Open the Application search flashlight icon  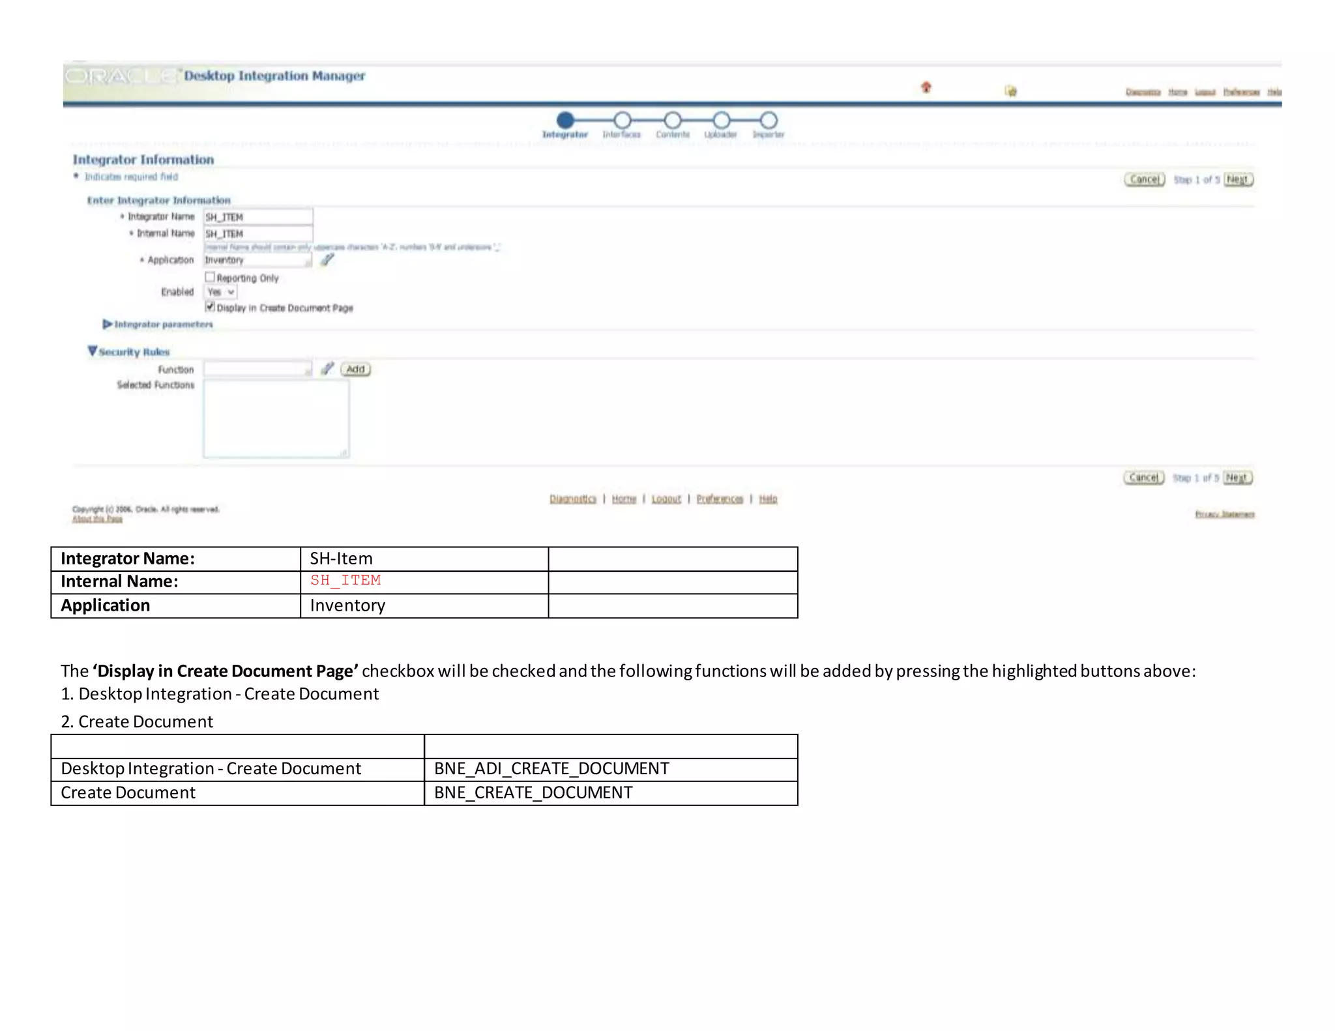[327, 259]
